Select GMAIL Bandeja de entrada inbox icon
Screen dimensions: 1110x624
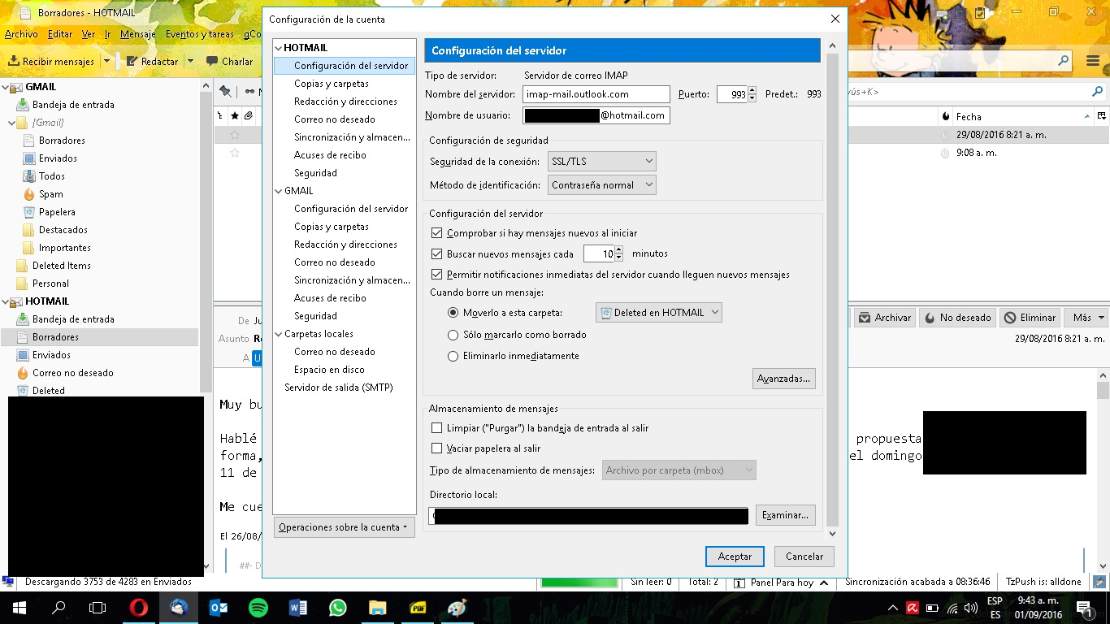point(23,105)
